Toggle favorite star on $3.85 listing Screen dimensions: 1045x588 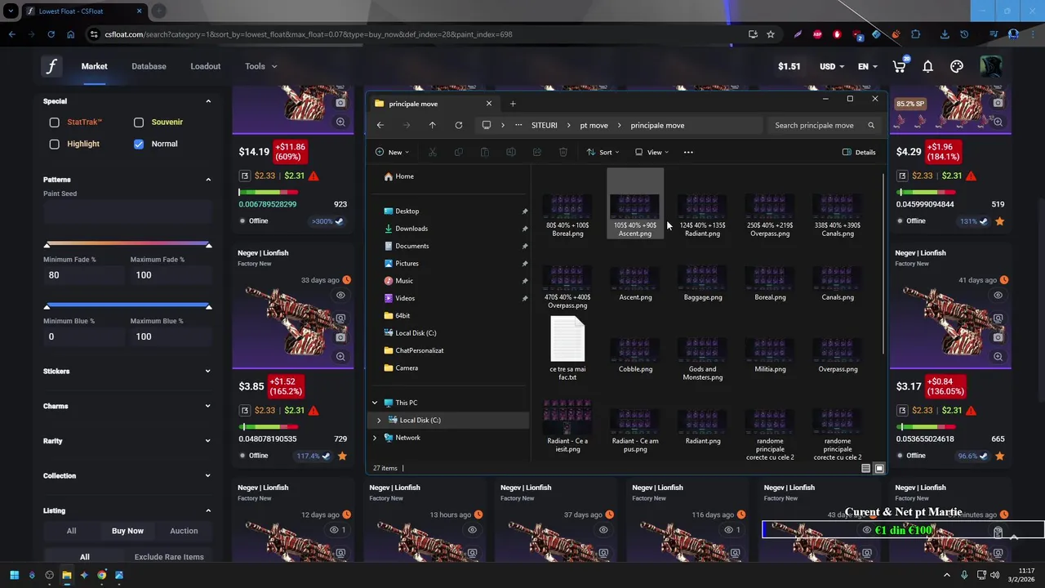coord(342,456)
